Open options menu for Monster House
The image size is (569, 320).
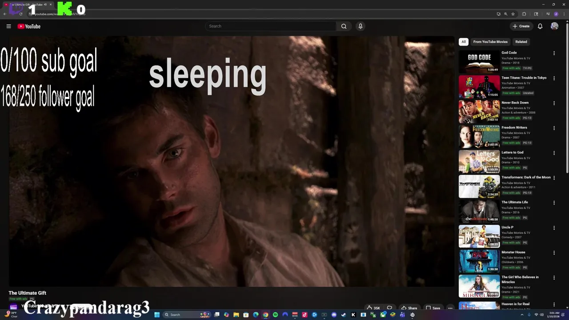coord(554,253)
